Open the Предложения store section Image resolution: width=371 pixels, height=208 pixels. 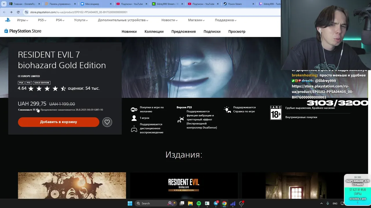point(183,31)
